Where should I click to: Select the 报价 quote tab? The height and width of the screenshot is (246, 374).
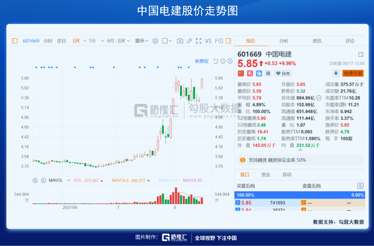coord(251,41)
